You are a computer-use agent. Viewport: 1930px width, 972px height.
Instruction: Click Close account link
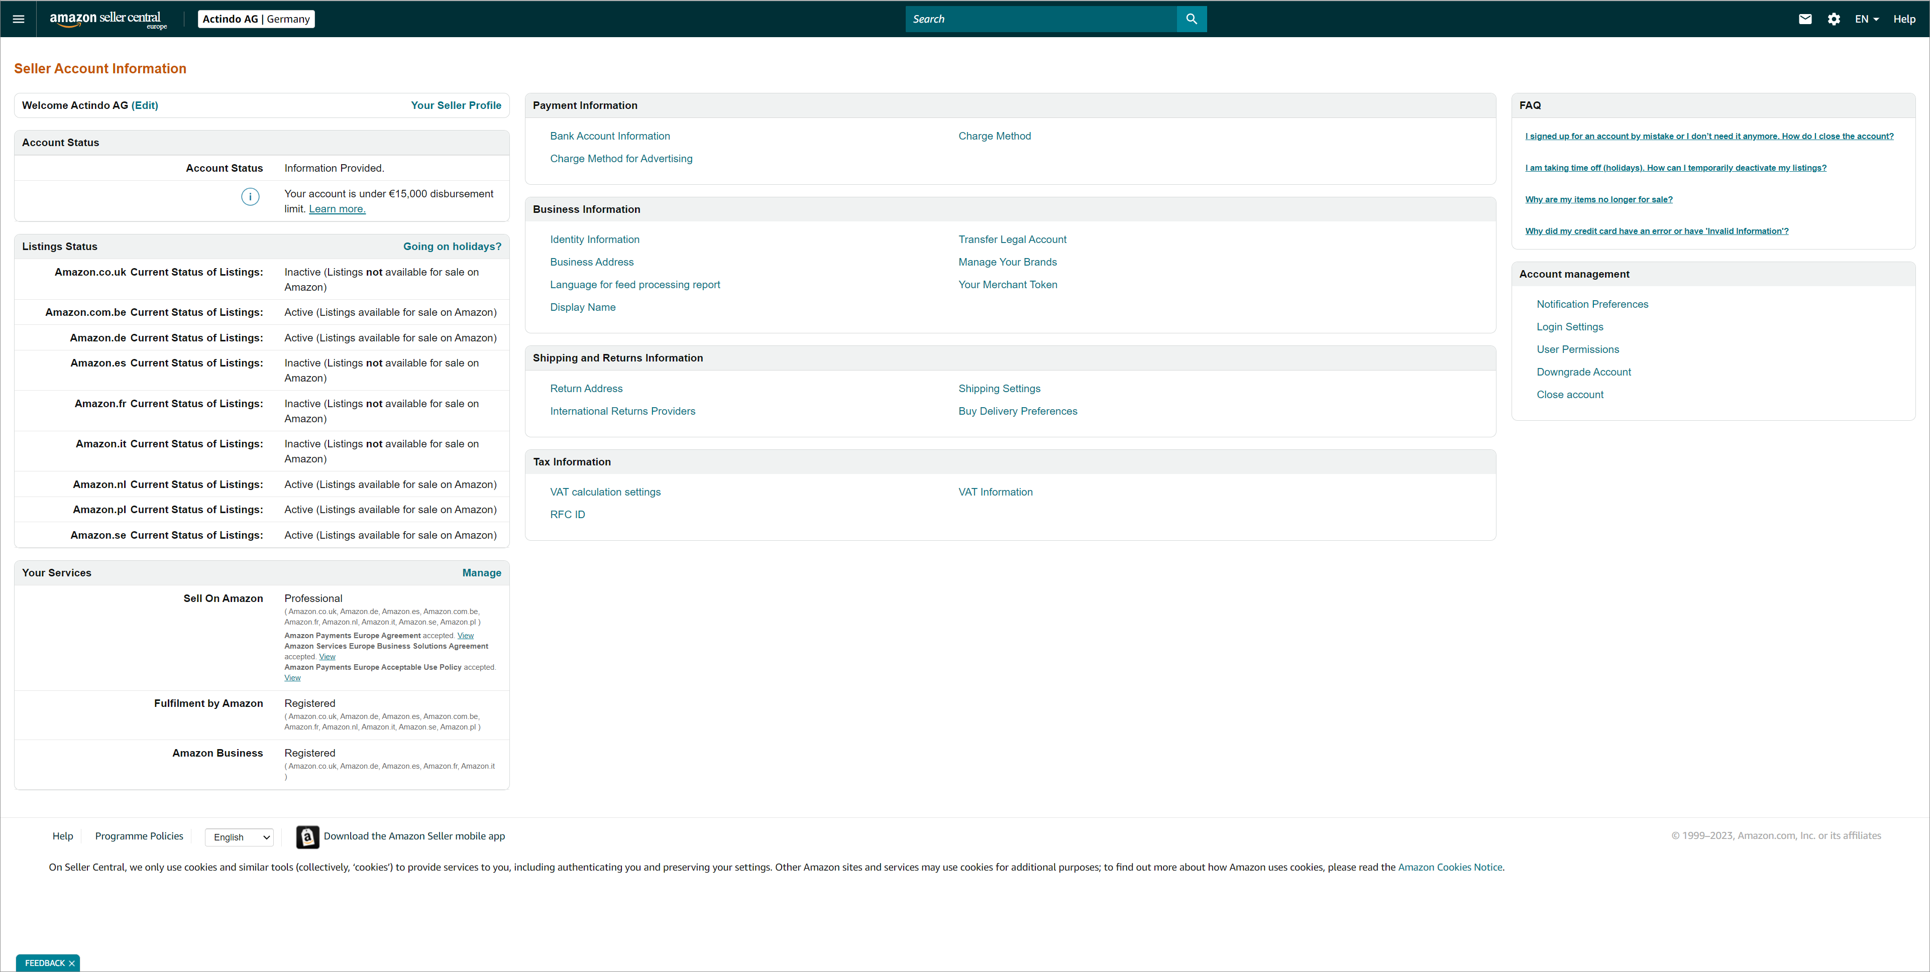[1570, 395]
